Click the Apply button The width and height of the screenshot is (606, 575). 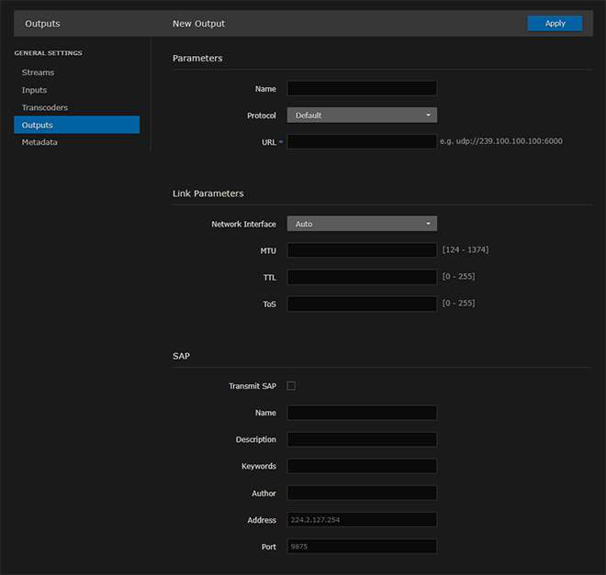click(555, 23)
